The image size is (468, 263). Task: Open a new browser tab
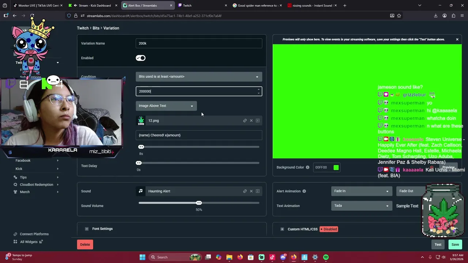(x=345, y=5)
